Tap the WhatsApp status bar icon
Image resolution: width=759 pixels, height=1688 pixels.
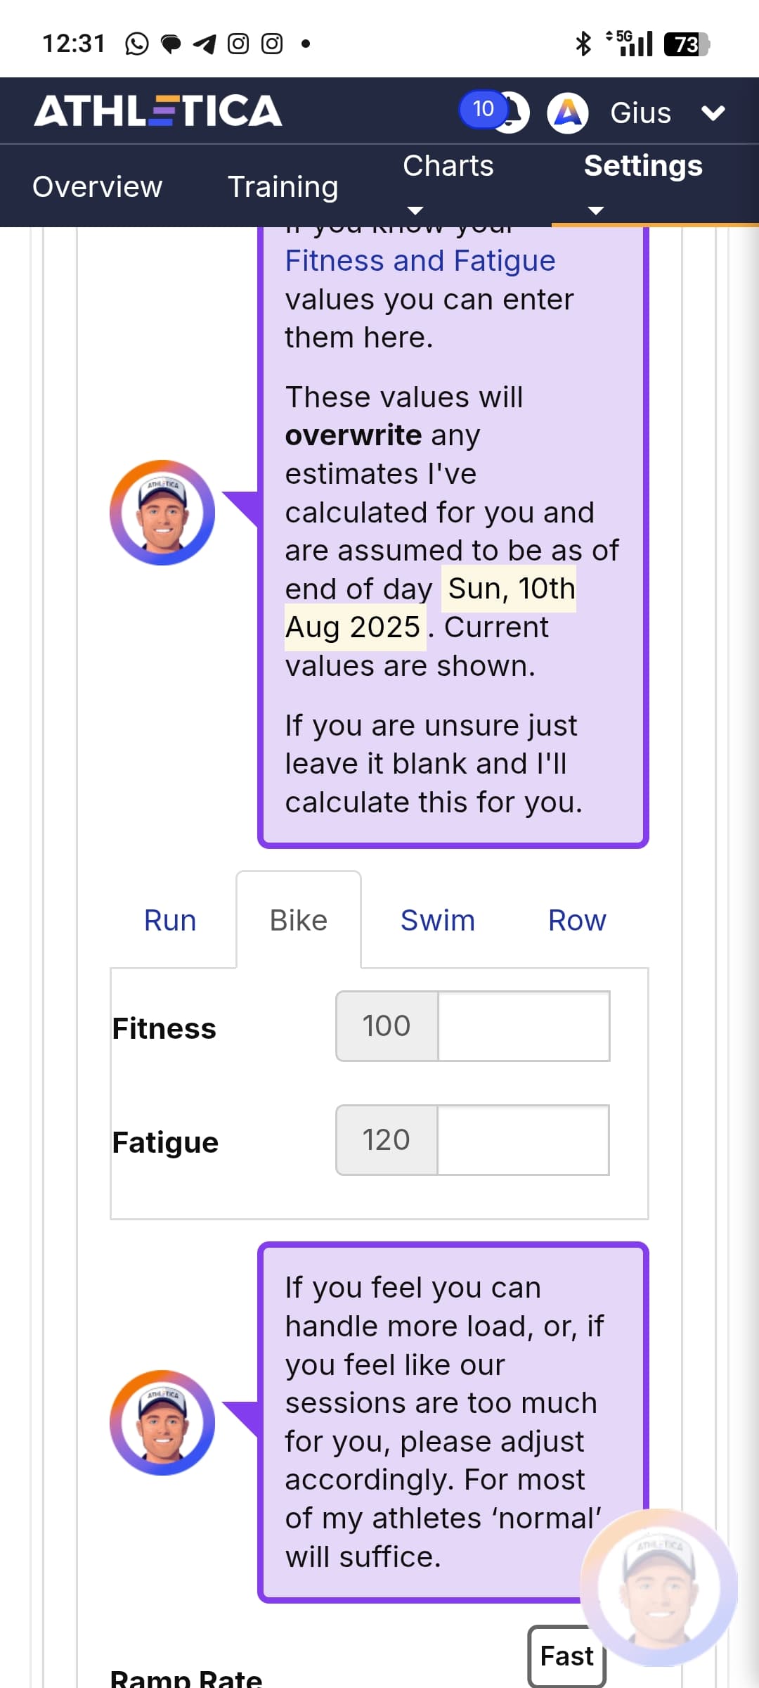coord(137,44)
